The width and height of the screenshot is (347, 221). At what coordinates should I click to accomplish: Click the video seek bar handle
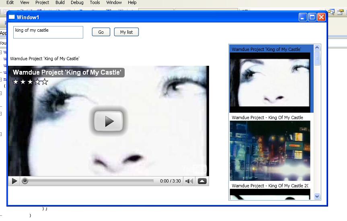[25, 181]
